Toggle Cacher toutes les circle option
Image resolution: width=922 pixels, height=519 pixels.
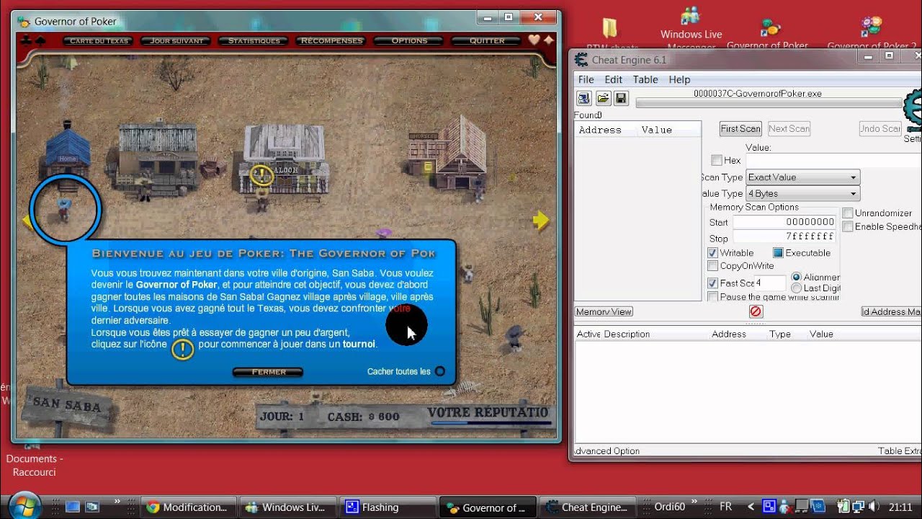tap(439, 372)
